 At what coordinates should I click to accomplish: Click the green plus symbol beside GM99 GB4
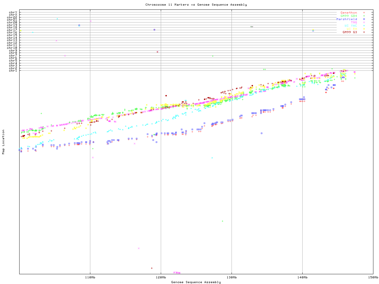(x=364, y=16)
